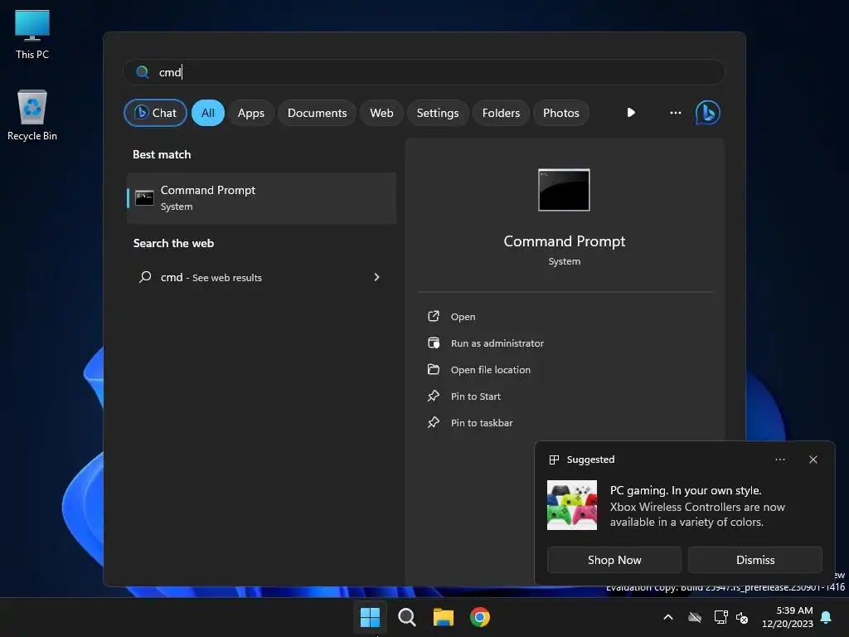The height and width of the screenshot is (637, 849).
Task: Show hidden system tray icons
Action: (x=668, y=617)
